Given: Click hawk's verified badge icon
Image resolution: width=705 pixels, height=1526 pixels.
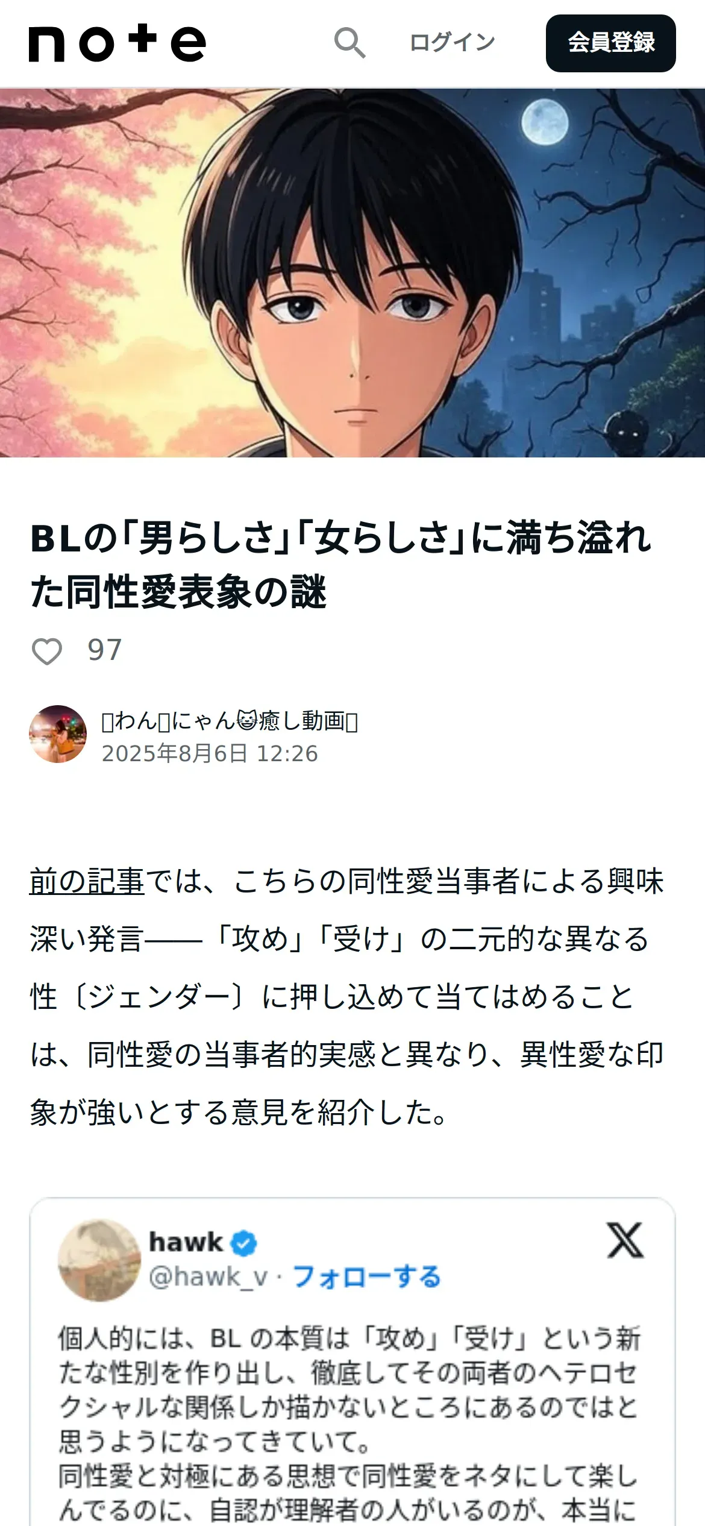Looking at the screenshot, I should coord(244,1243).
